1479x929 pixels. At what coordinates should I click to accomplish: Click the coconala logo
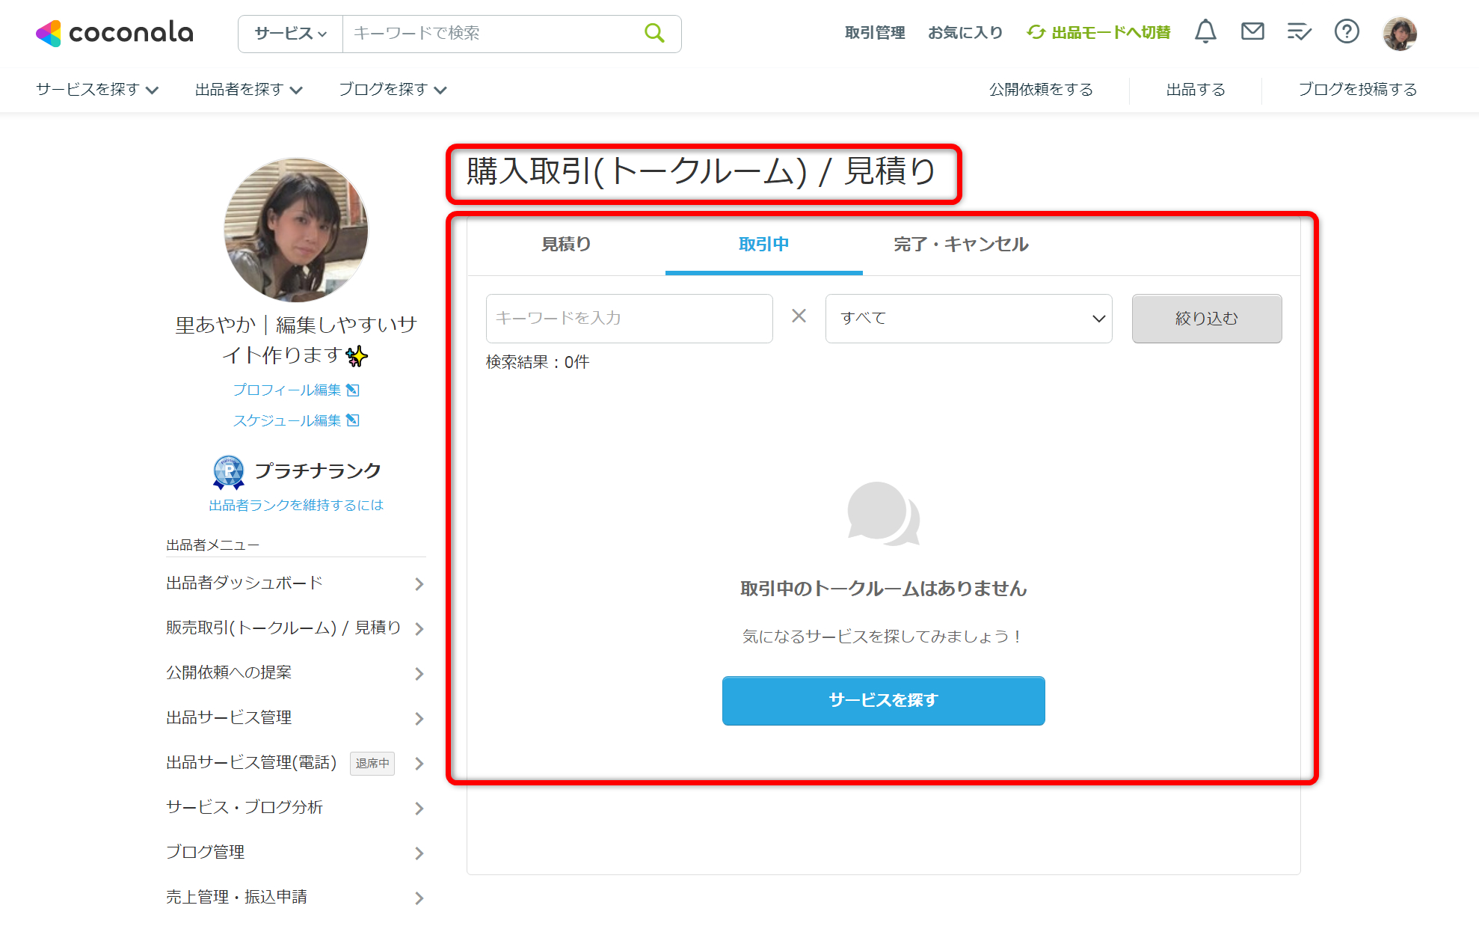click(x=114, y=33)
